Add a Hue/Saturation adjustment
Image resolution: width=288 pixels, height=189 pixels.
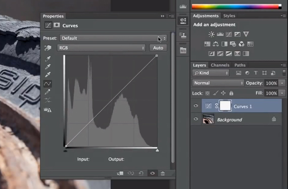click(207, 44)
